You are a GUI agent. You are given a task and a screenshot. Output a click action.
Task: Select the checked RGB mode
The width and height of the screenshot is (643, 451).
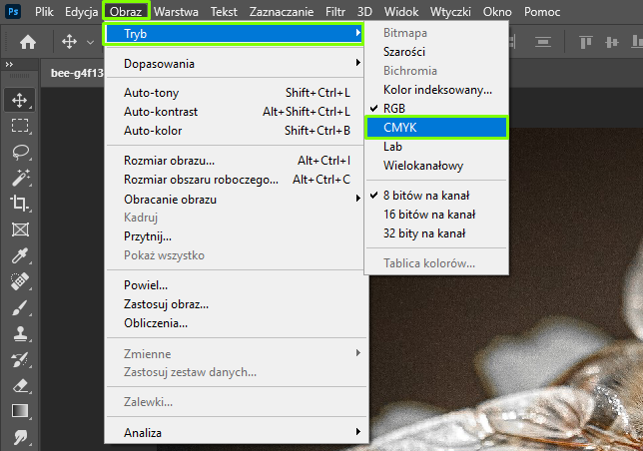point(436,108)
